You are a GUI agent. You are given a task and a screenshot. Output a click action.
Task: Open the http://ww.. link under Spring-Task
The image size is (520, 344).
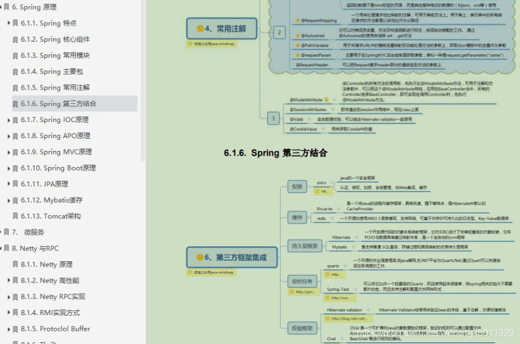(340, 298)
